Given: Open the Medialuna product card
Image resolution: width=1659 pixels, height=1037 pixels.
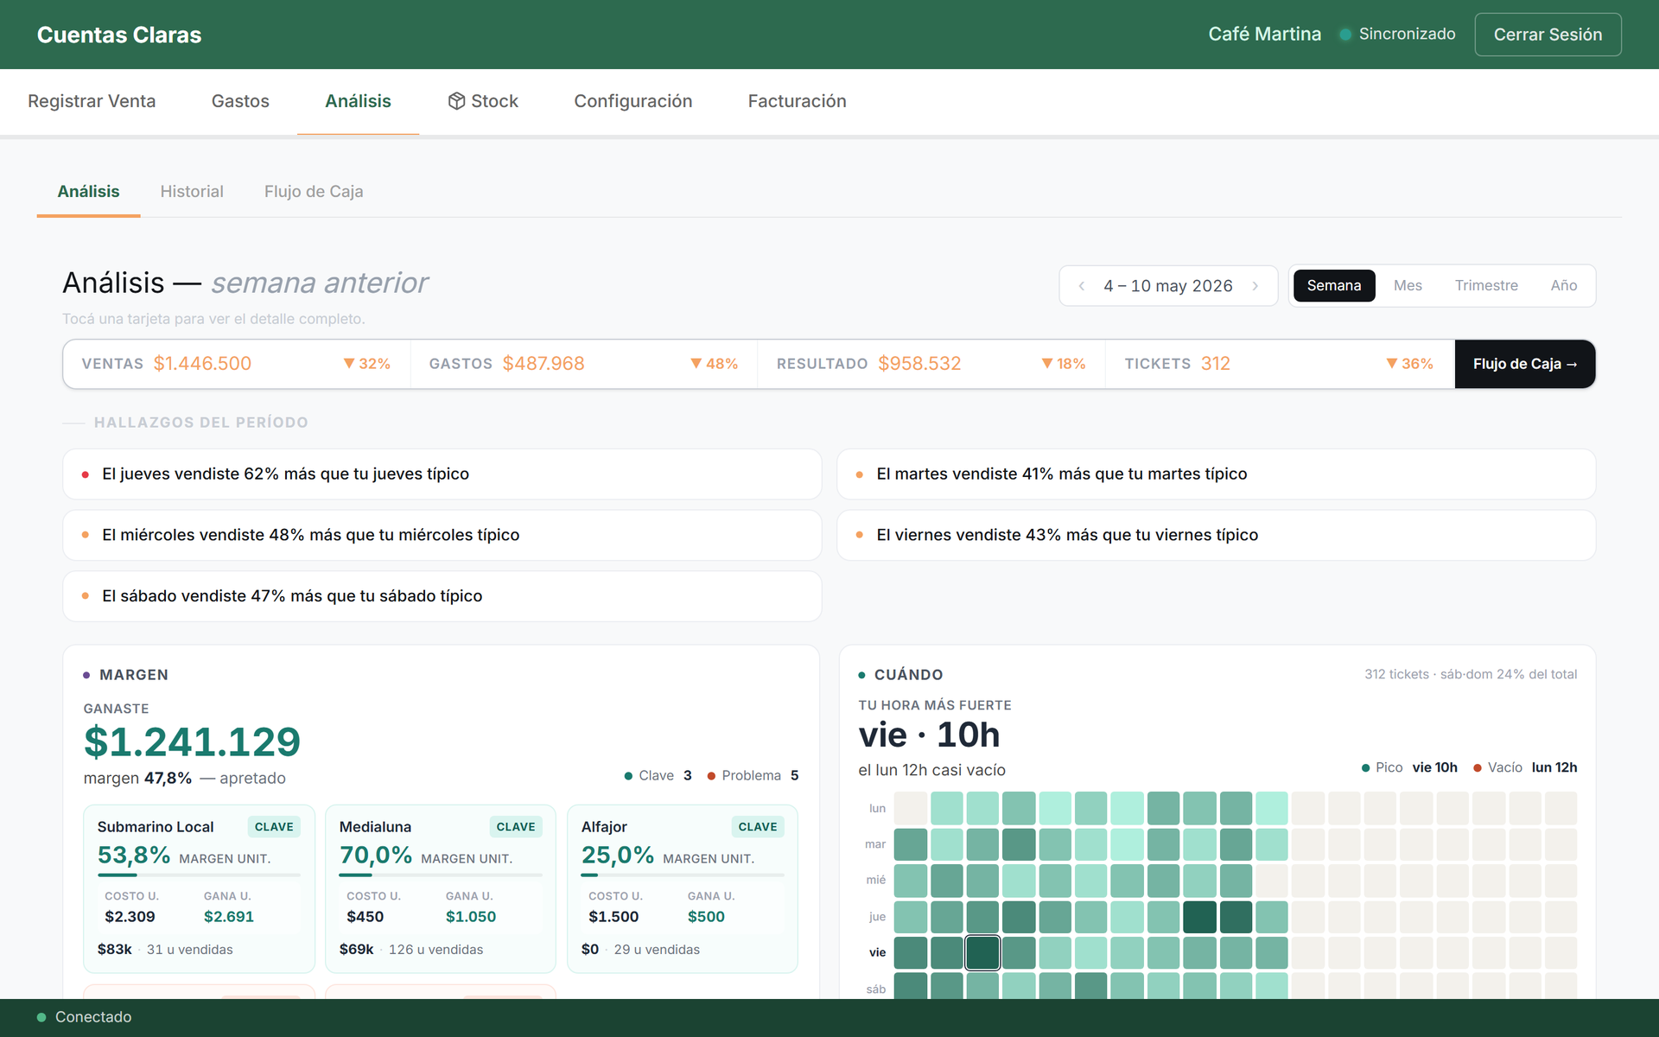Looking at the screenshot, I should pyautogui.click(x=441, y=889).
